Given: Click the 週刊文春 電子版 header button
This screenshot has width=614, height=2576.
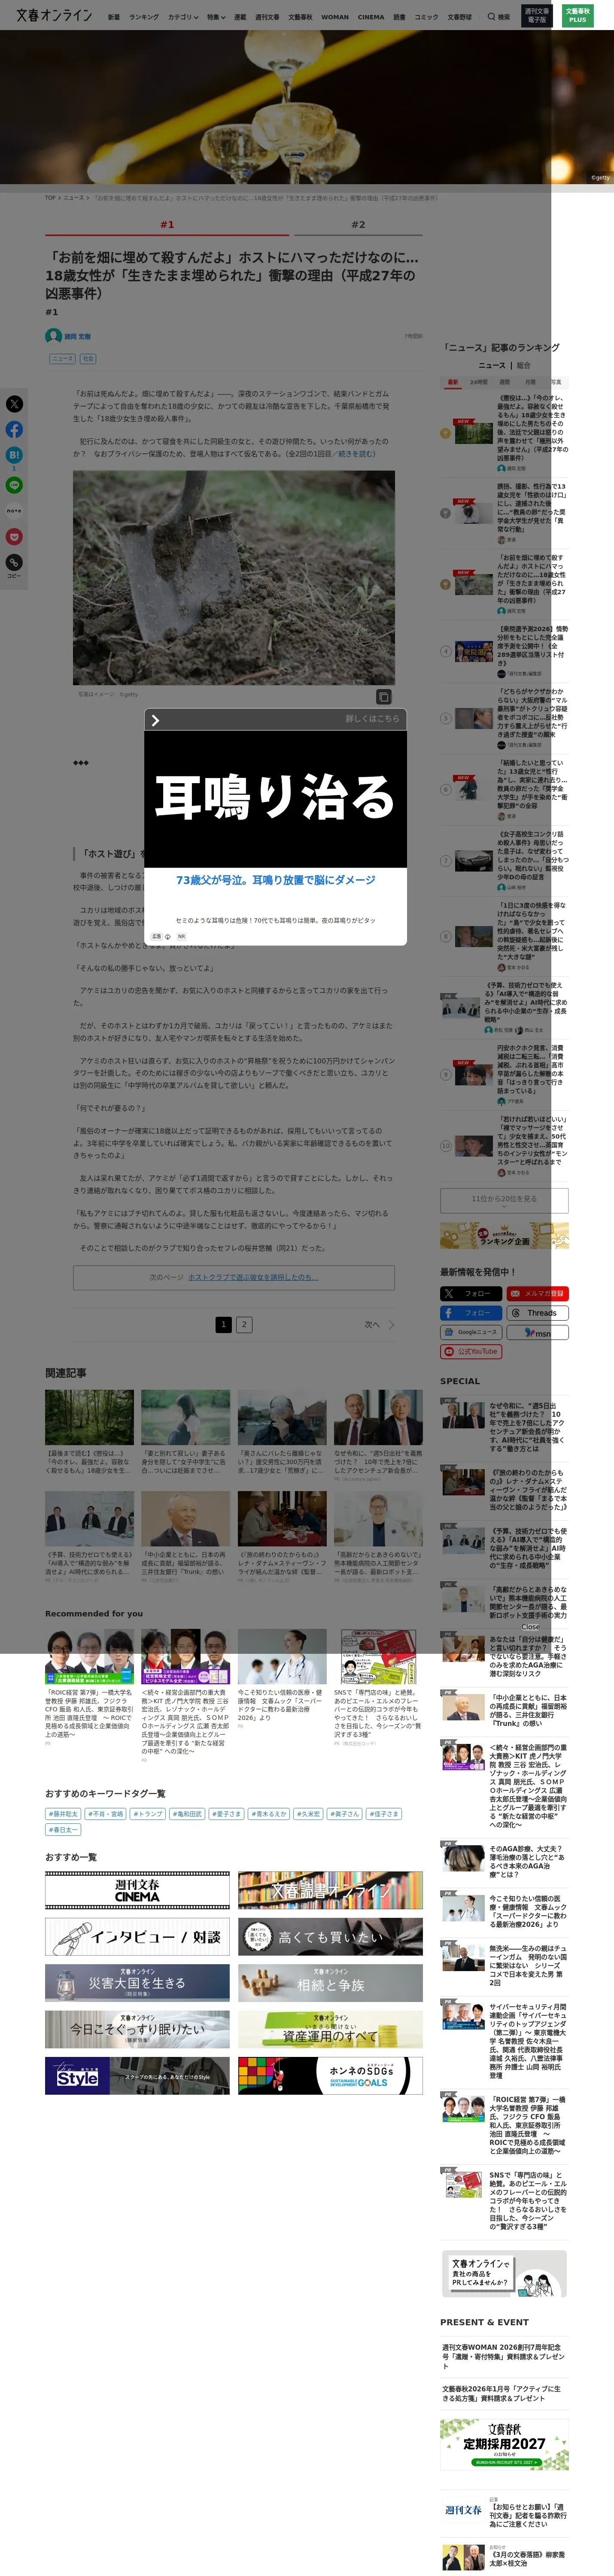Looking at the screenshot, I should click(537, 16).
